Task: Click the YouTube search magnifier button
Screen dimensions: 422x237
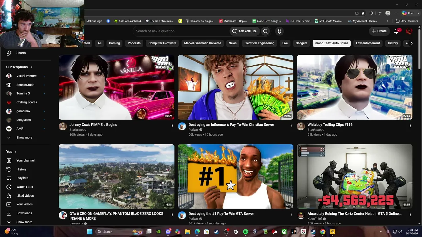Action: coord(265,31)
